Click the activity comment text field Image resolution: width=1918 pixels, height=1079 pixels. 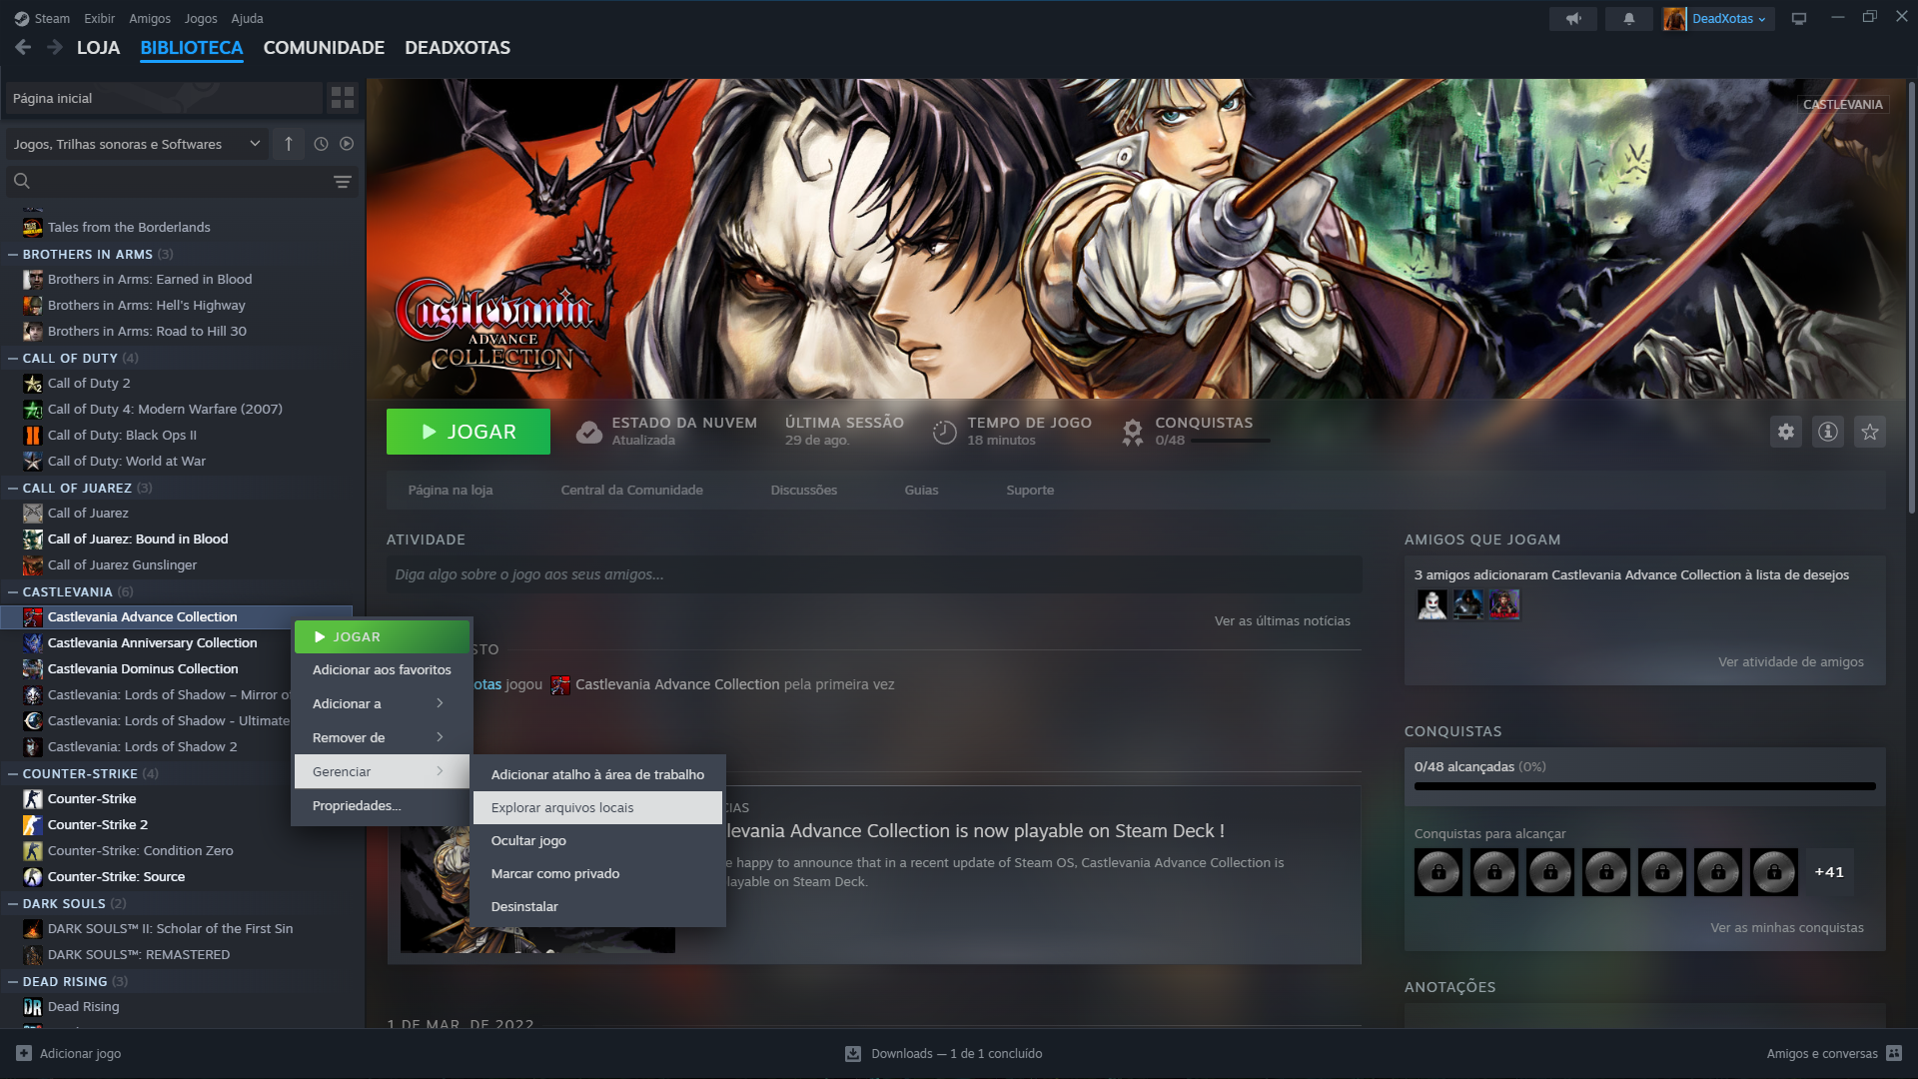(x=873, y=575)
